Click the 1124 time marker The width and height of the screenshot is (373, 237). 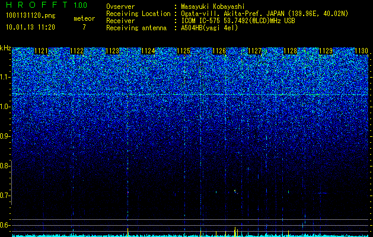click(x=148, y=51)
